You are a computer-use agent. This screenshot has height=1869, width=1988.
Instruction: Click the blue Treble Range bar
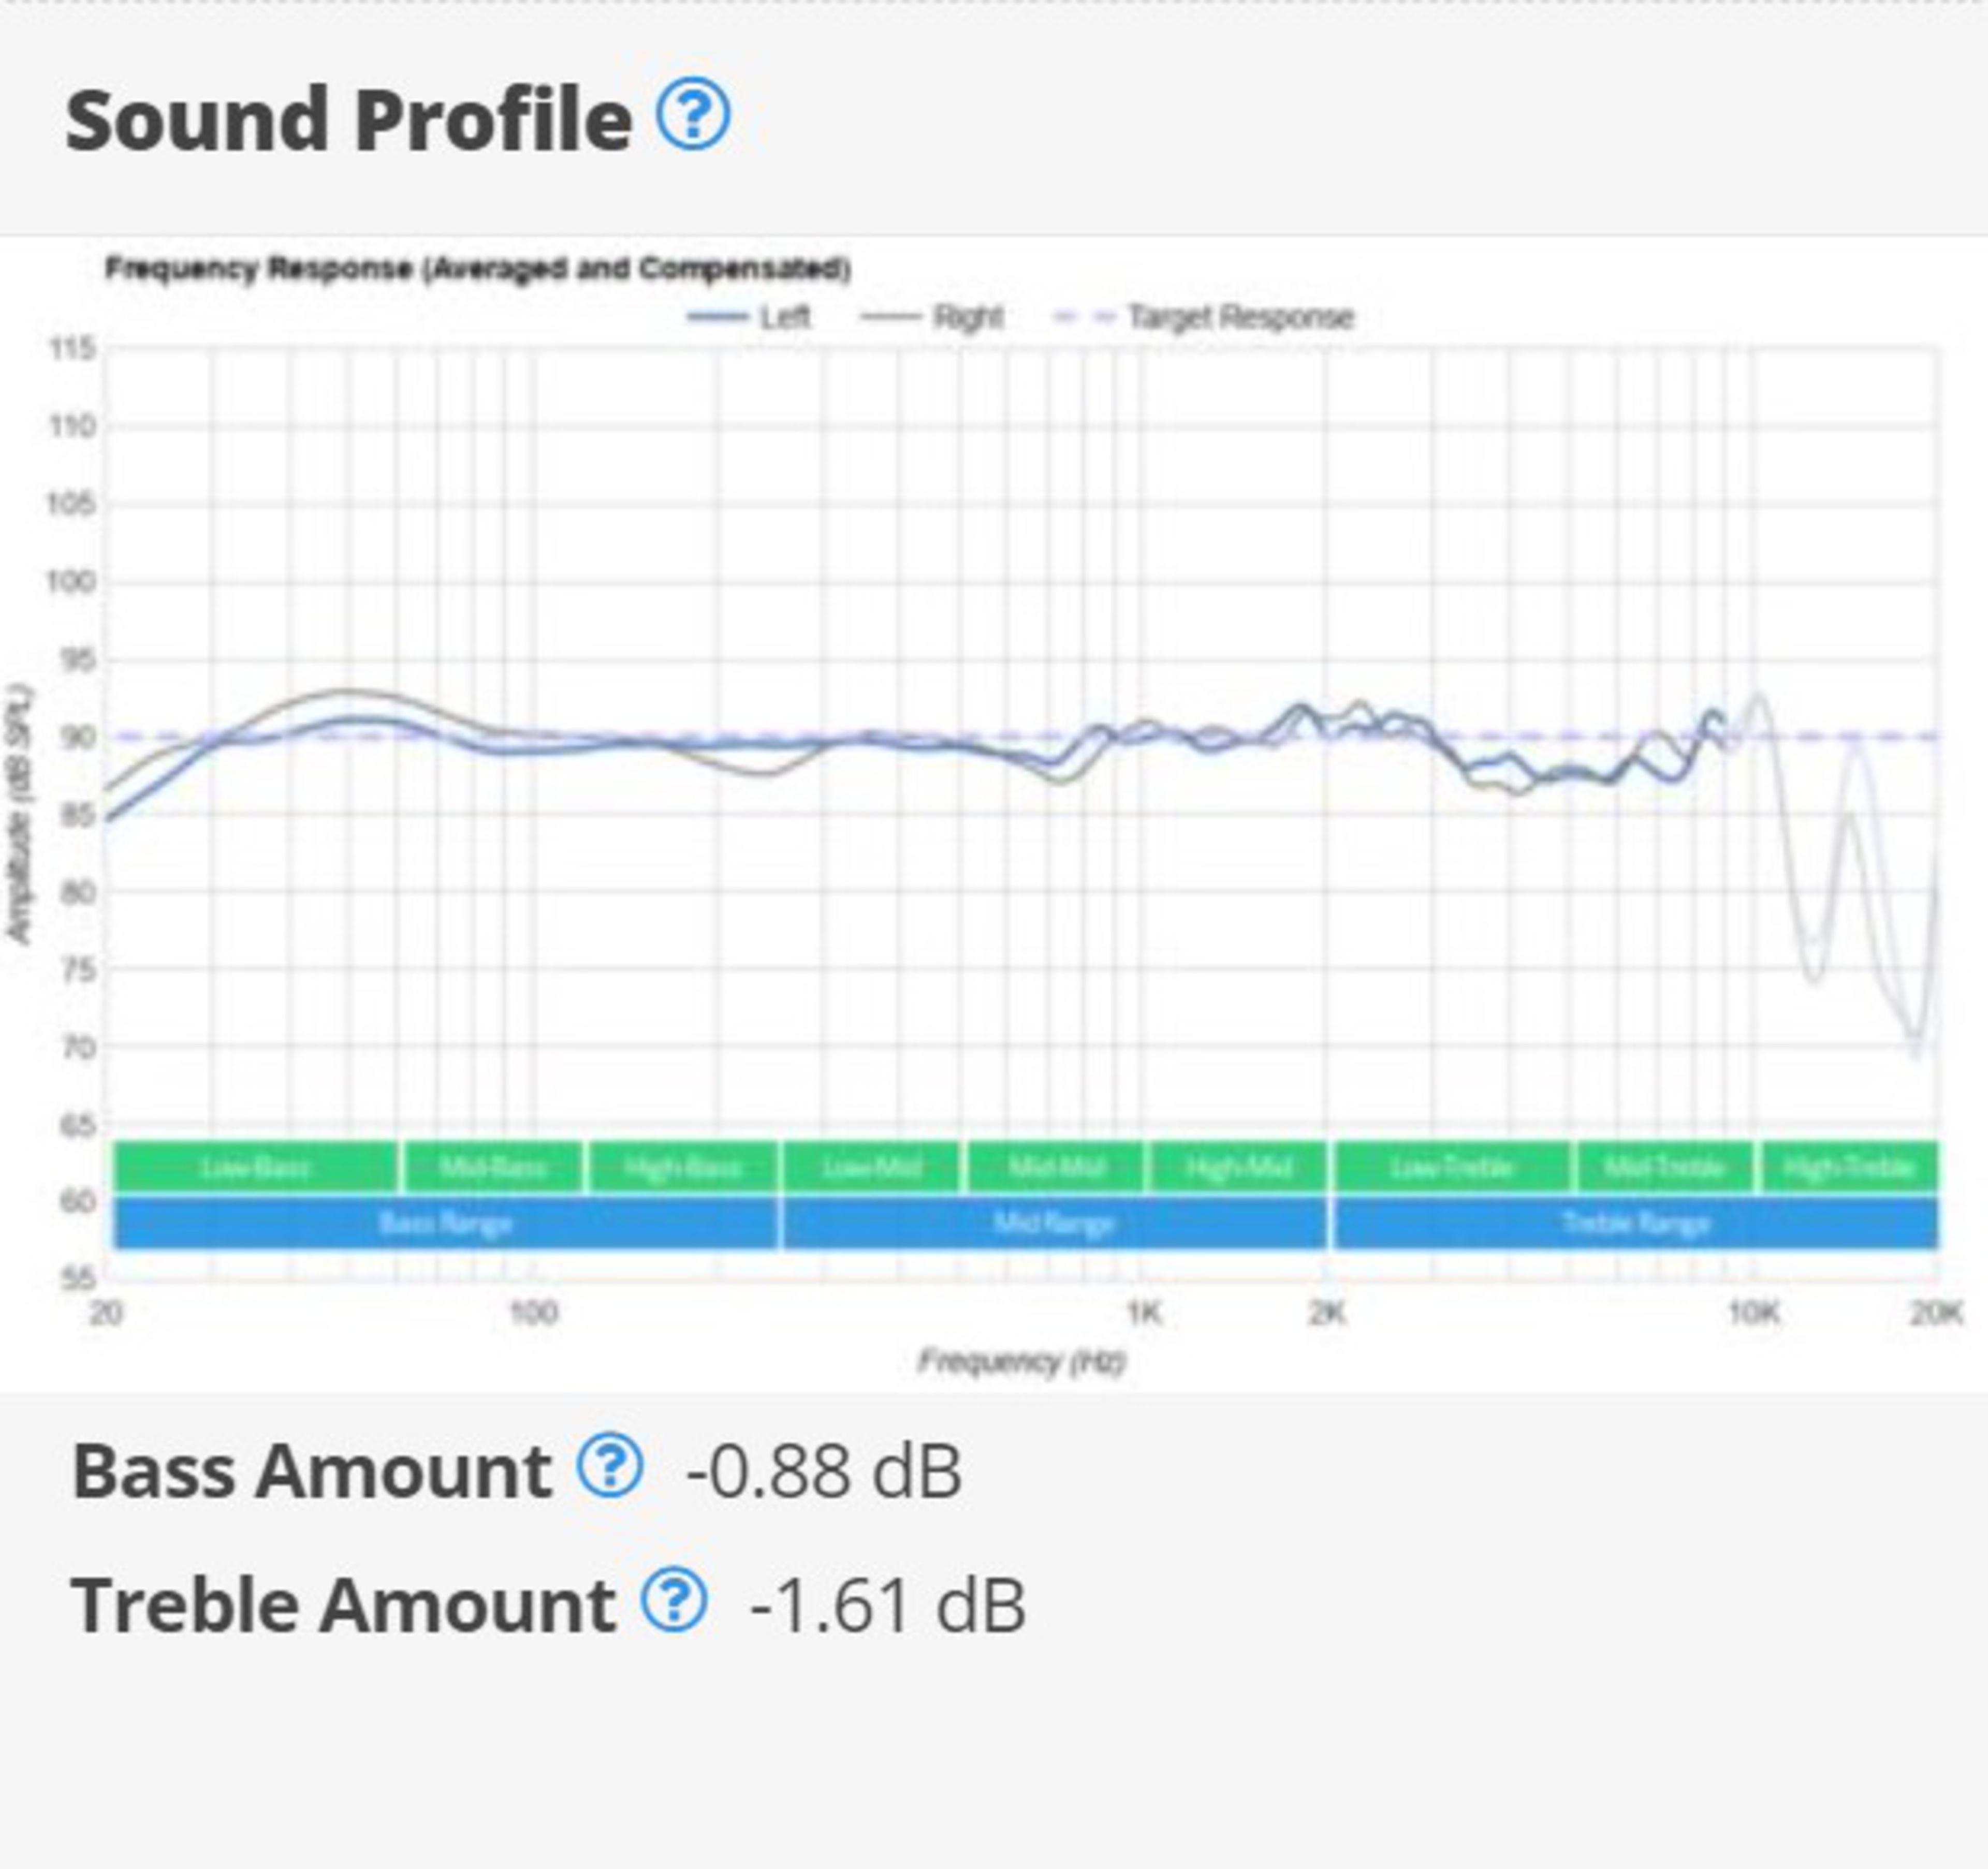(x=1635, y=1223)
